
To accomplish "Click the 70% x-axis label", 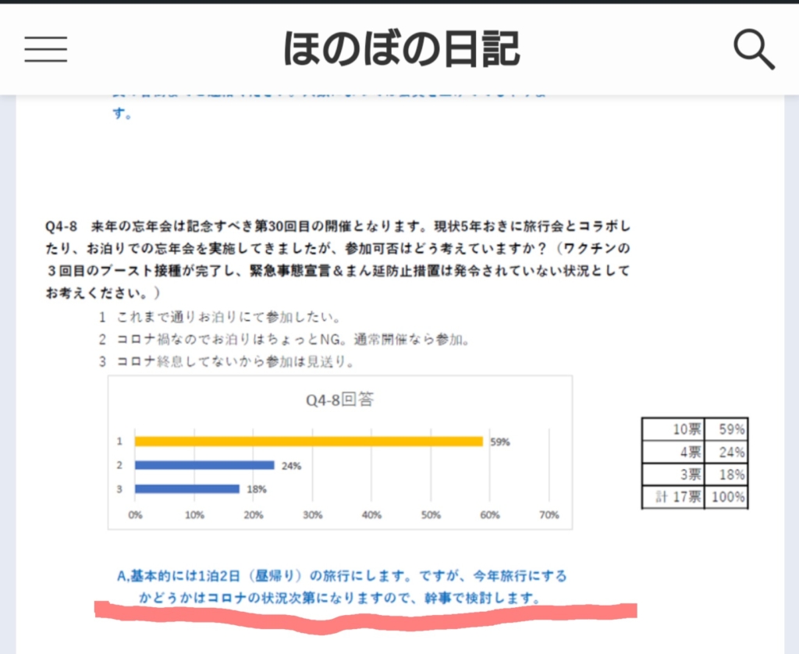I will [549, 515].
